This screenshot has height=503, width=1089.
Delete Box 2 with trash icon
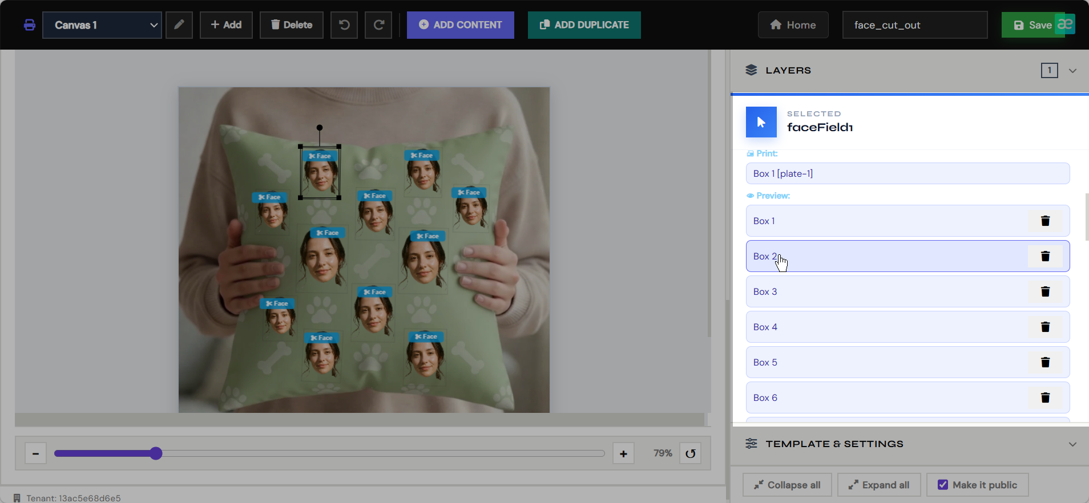point(1045,256)
